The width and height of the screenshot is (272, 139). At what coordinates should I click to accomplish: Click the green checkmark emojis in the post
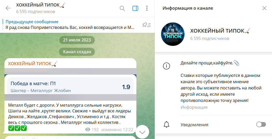[18, 128]
